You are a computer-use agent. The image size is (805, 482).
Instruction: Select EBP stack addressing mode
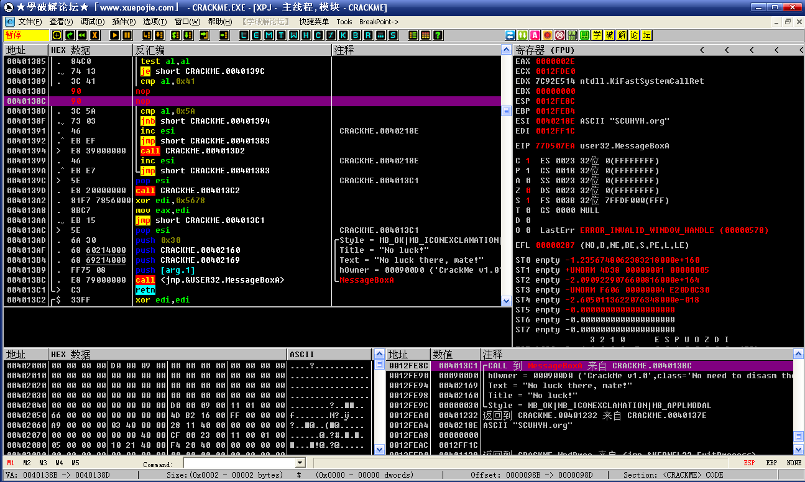pos(771,463)
